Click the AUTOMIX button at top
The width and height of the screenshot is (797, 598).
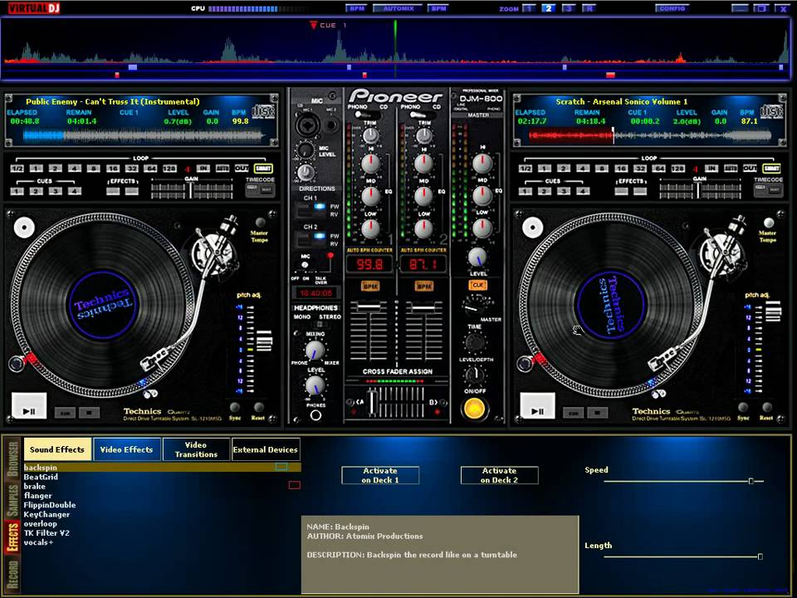pyautogui.click(x=398, y=8)
